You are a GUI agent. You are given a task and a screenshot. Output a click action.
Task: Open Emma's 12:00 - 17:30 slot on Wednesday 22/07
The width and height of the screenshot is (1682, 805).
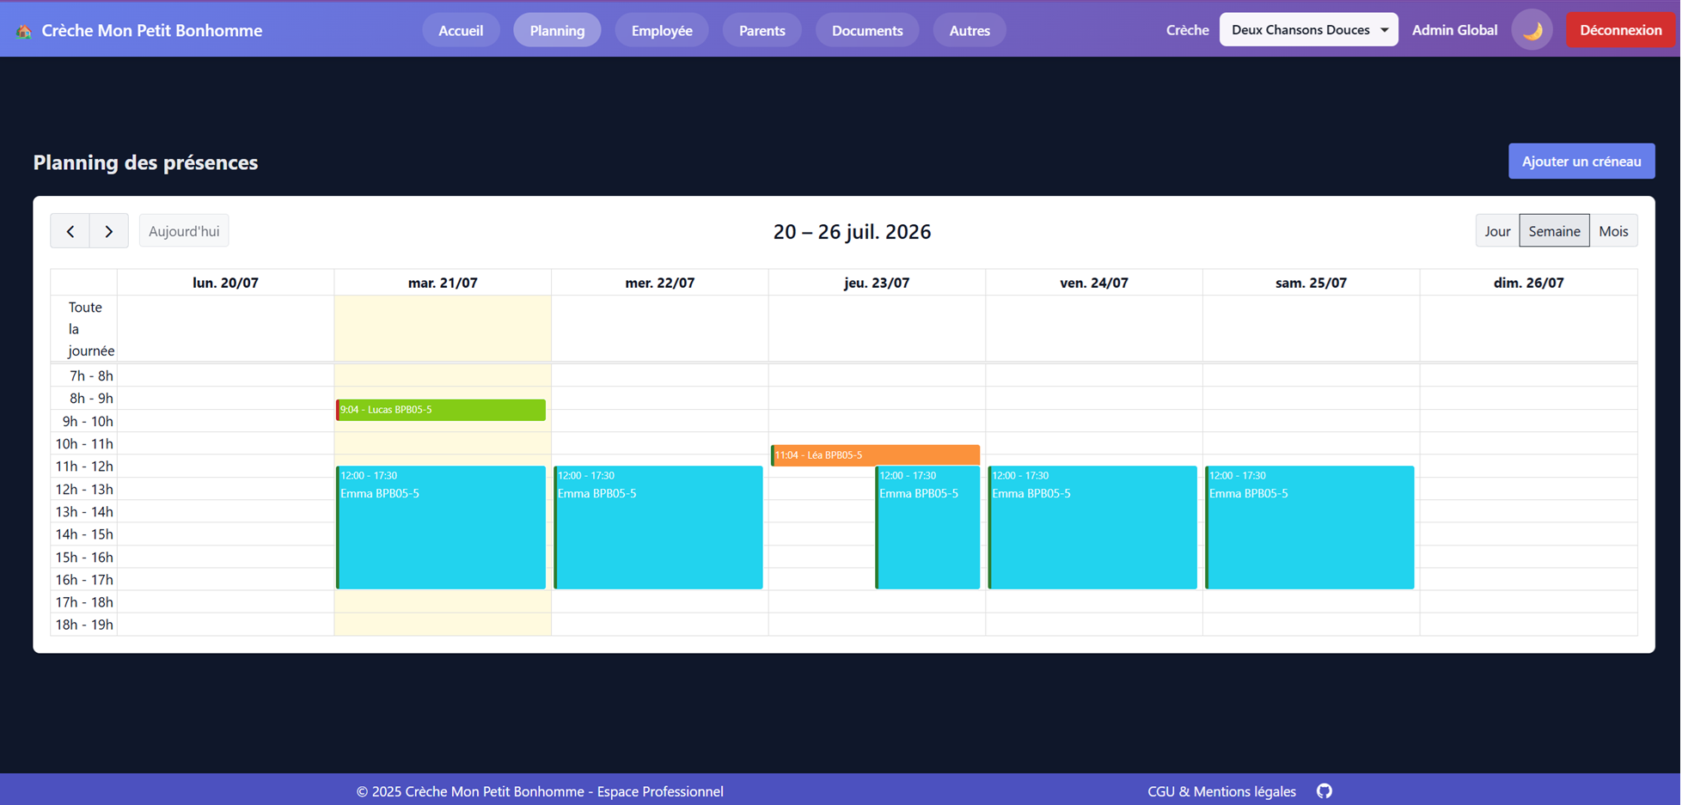point(658,528)
